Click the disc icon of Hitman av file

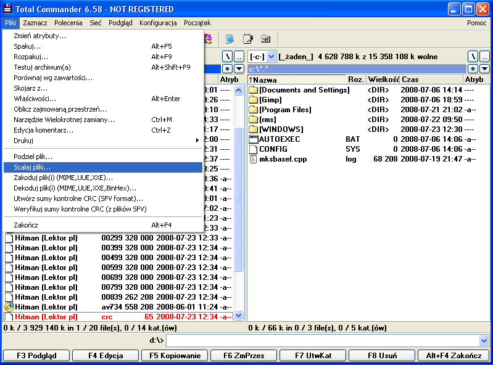pos(9,307)
